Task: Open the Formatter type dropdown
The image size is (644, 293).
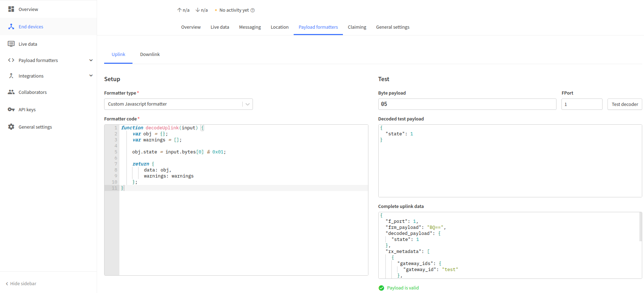Action: (x=179, y=104)
